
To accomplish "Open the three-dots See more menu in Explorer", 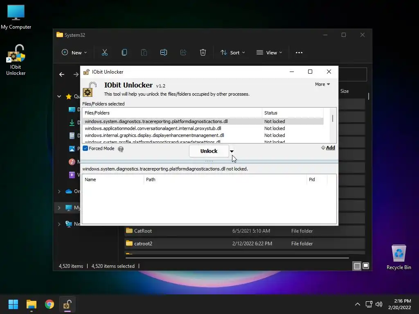I will [x=299, y=53].
